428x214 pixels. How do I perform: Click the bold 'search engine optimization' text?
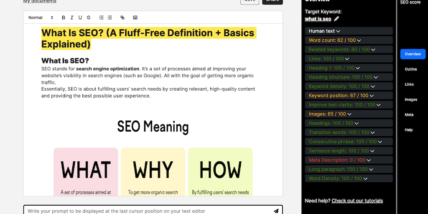click(x=107, y=69)
